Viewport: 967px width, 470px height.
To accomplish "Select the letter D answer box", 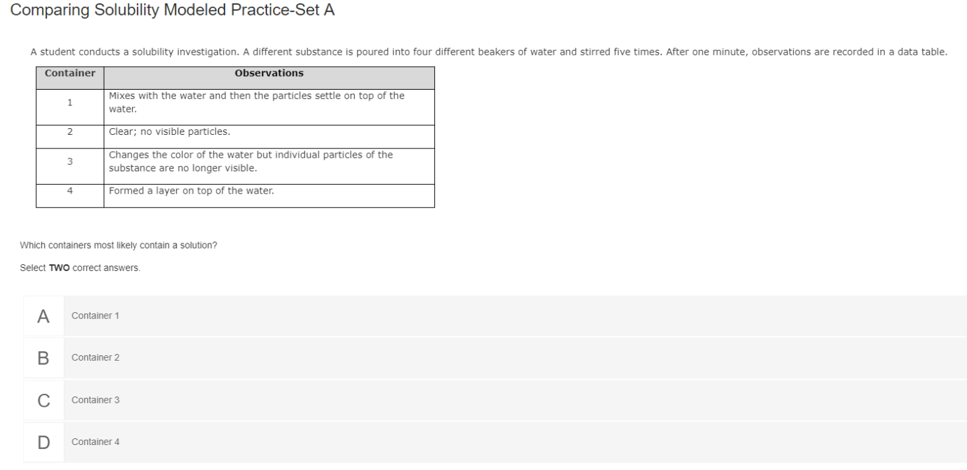I will (43, 442).
